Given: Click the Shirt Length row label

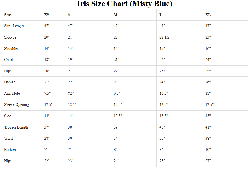Looking at the screenshot, I should tap(14, 26).
